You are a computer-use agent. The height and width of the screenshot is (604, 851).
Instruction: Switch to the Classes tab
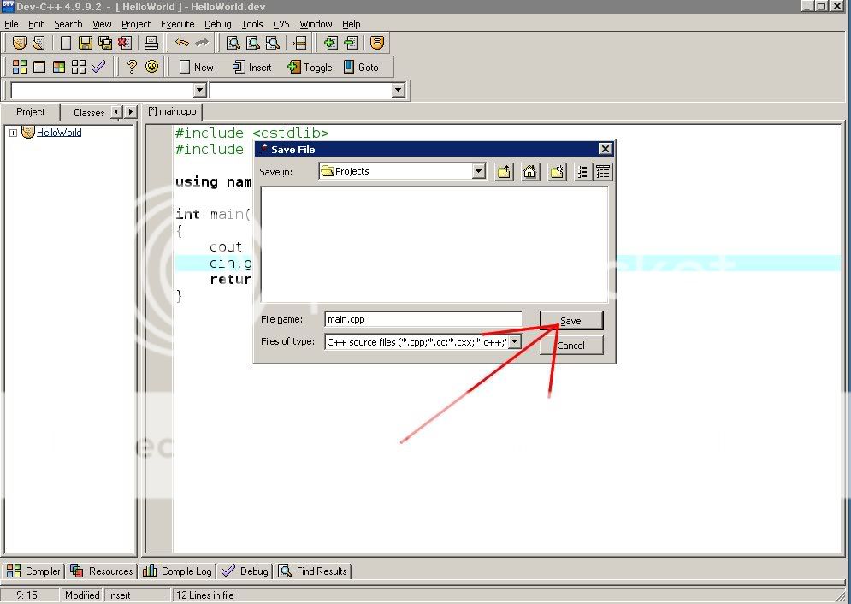coord(88,113)
